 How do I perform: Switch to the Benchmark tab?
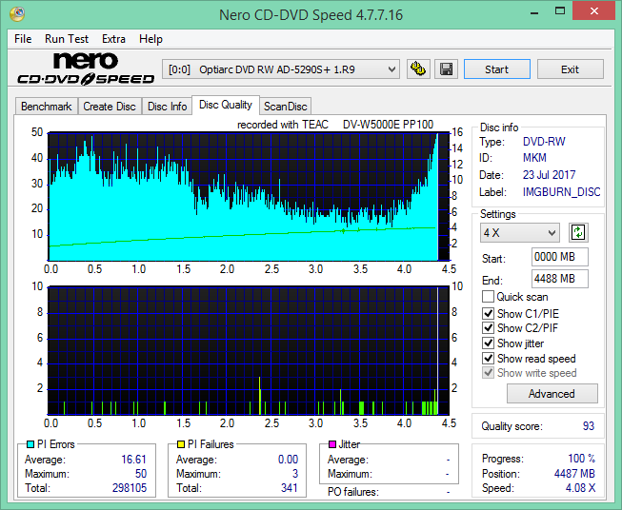pyautogui.click(x=47, y=107)
